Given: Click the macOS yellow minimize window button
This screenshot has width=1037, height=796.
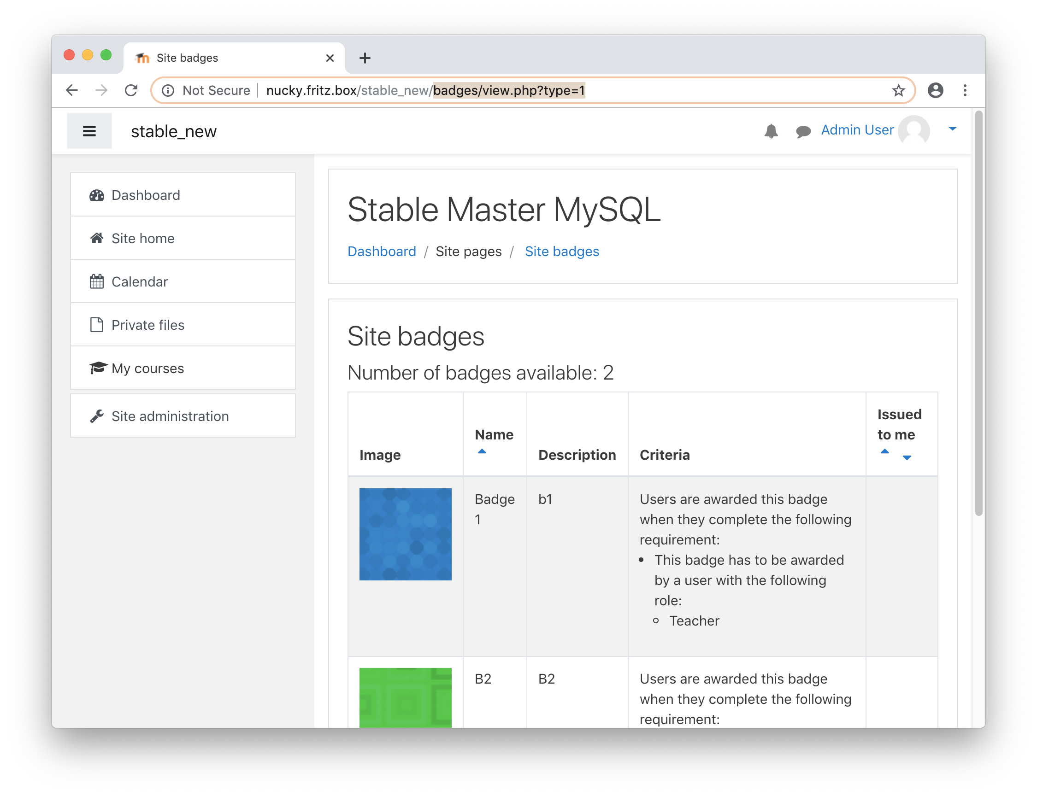Looking at the screenshot, I should [87, 55].
